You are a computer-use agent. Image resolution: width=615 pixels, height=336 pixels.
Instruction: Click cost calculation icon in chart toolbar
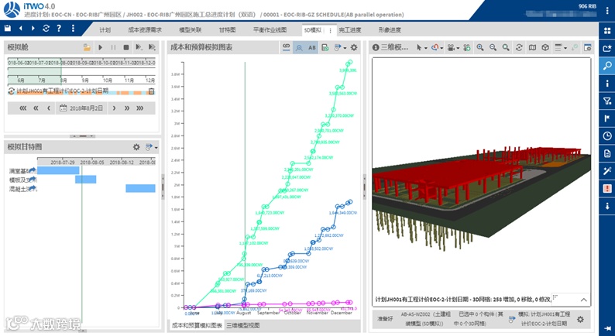[325, 47]
